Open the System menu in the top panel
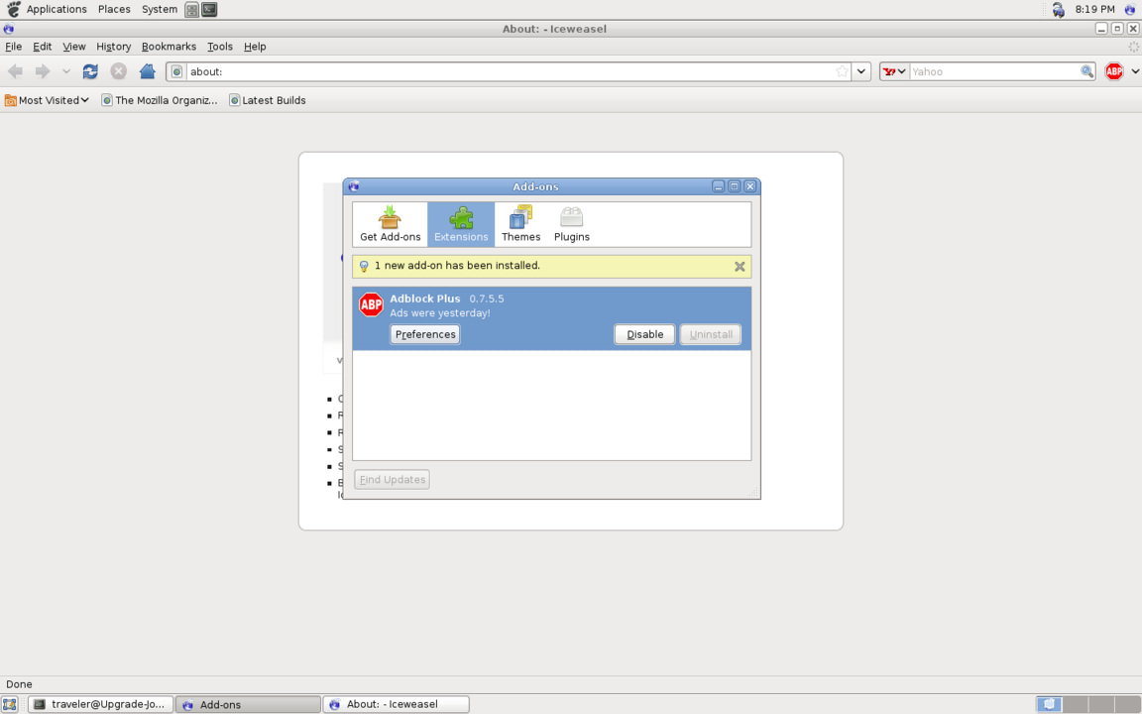This screenshot has height=714, width=1142. coord(160,10)
